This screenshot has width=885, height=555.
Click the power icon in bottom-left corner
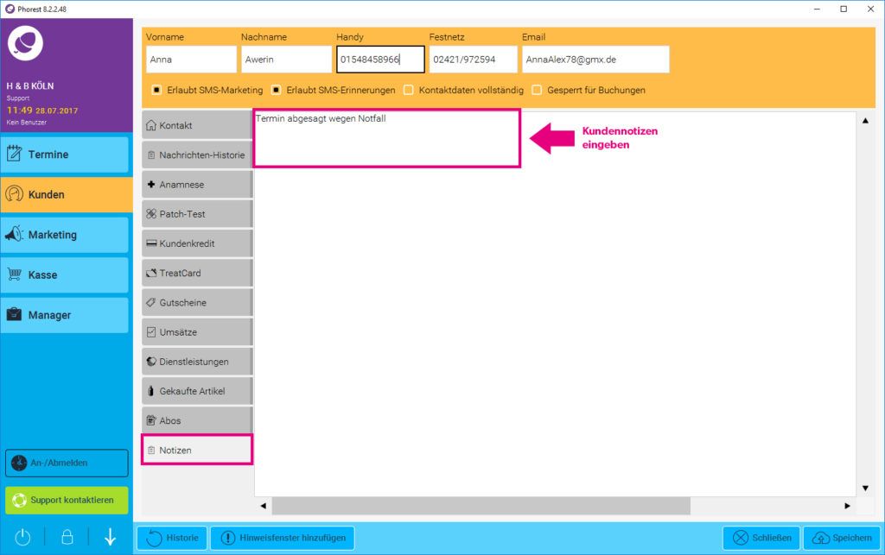pyautogui.click(x=22, y=537)
